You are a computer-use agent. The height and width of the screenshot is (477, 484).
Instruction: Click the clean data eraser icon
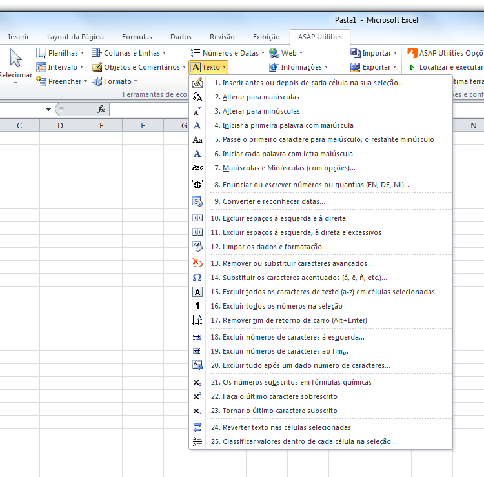click(197, 247)
